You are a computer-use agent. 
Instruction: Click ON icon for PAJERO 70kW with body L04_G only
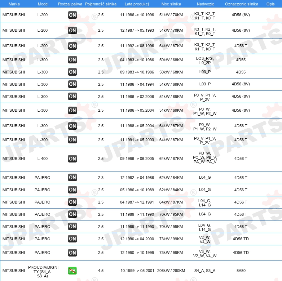coord(72,214)
